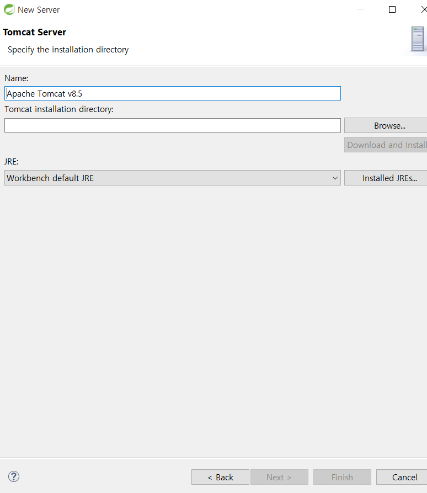Click the Tomcat installation directory field
The image size is (427, 493).
point(173,125)
